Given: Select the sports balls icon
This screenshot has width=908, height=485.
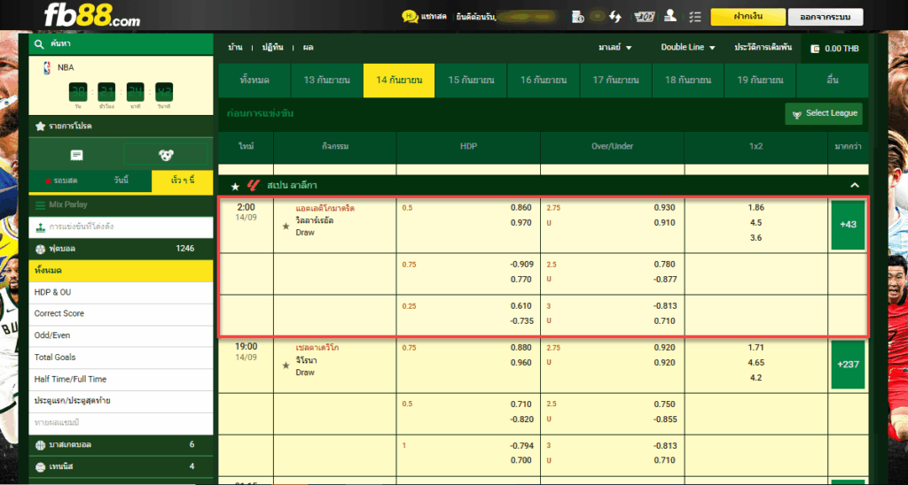Looking at the screenshot, I should pyautogui.click(x=166, y=155).
